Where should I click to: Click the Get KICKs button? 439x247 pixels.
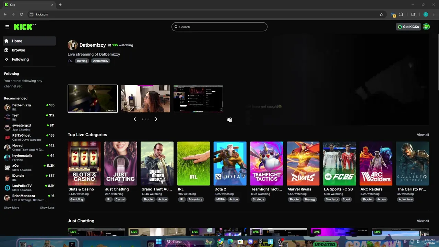408,27
